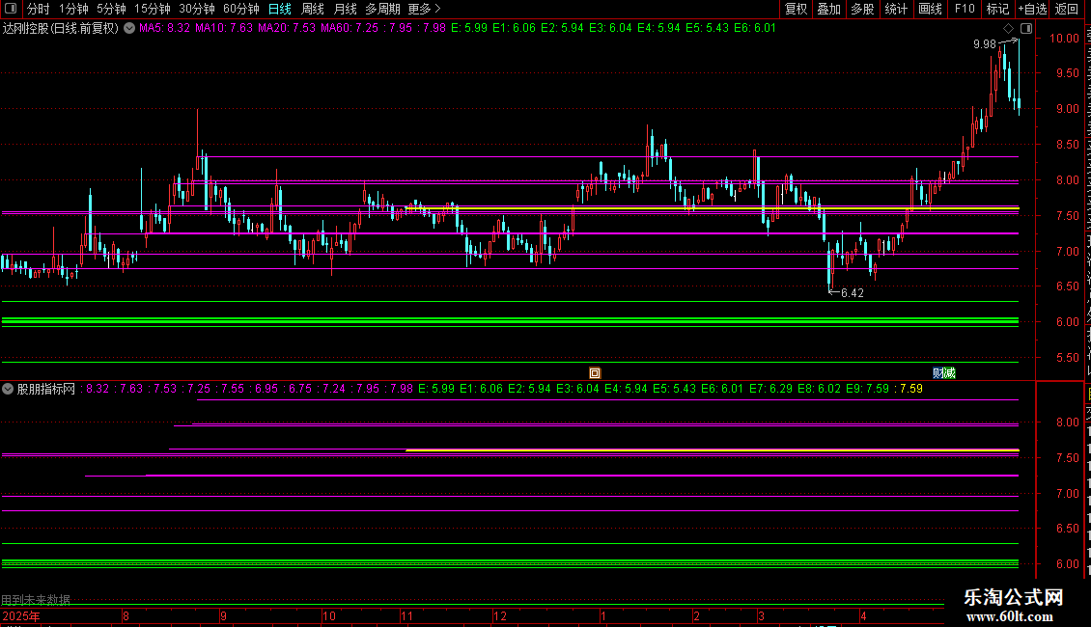Toggle the right side panel icon
The image size is (1091, 627).
tap(1025, 29)
